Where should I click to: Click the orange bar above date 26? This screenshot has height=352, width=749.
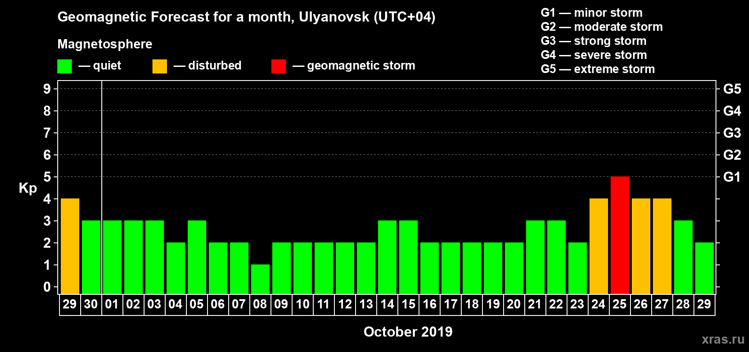[x=641, y=246]
